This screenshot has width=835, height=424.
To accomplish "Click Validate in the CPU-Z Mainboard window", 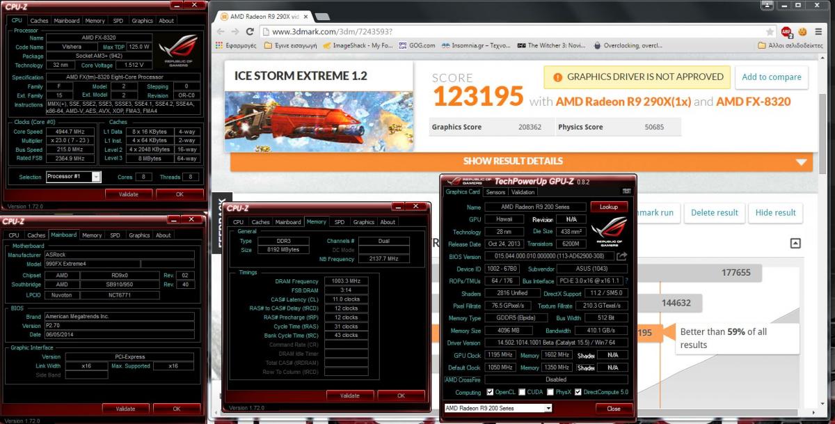I will 125,409.
